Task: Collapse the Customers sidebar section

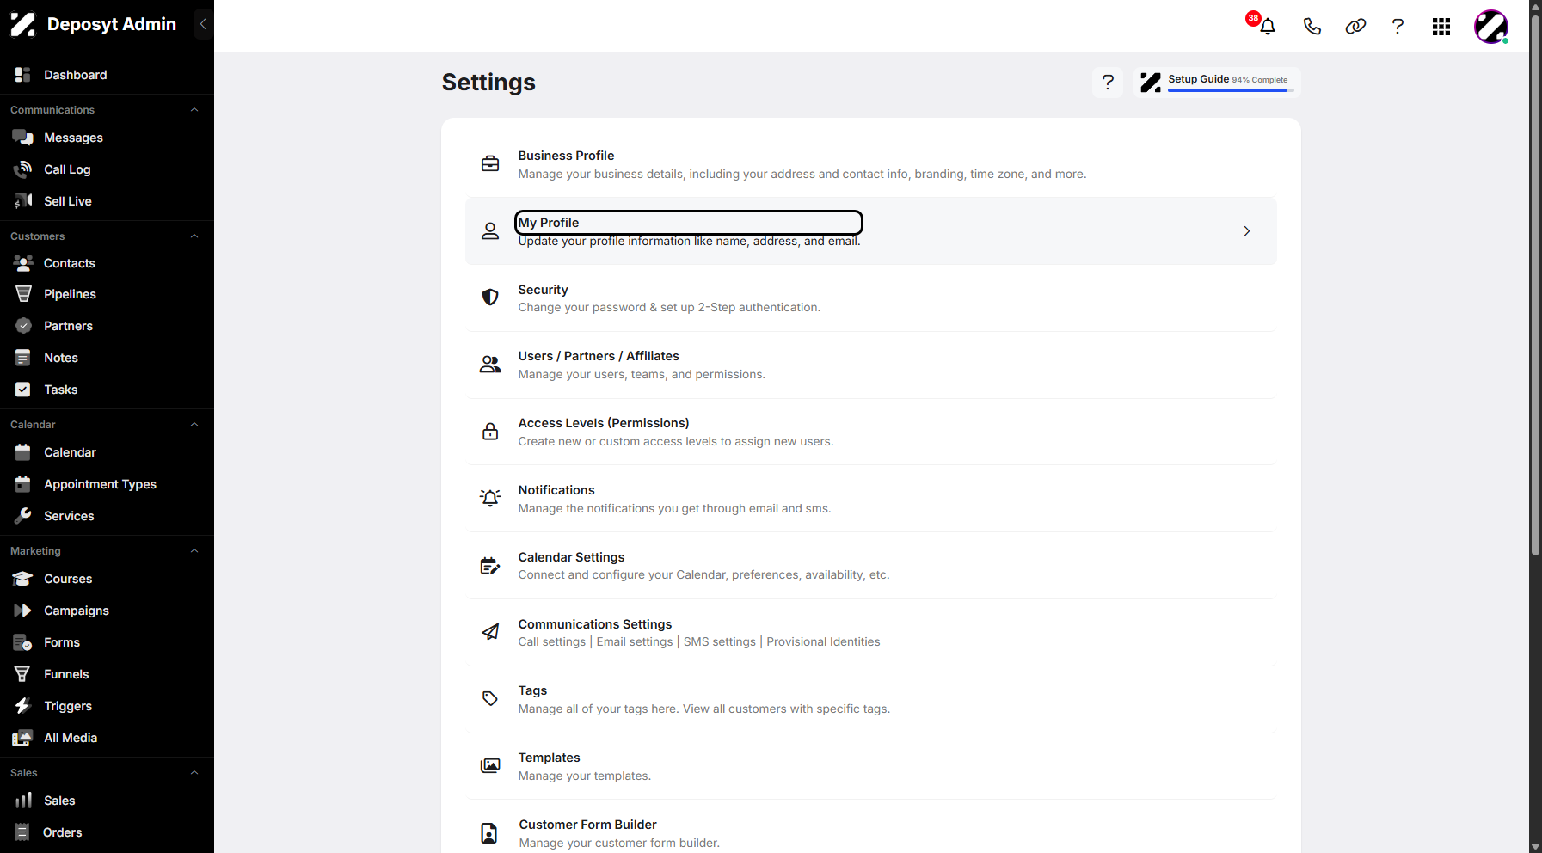Action: pyautogui.click(x=194, y=236)
